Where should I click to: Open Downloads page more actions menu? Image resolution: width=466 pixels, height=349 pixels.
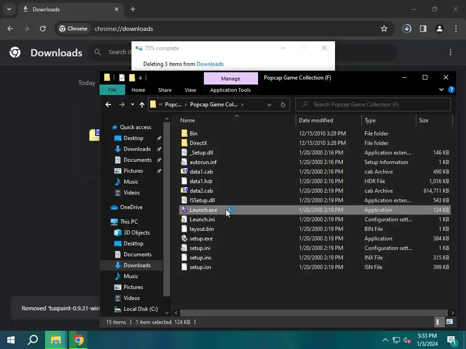(451, 52)
